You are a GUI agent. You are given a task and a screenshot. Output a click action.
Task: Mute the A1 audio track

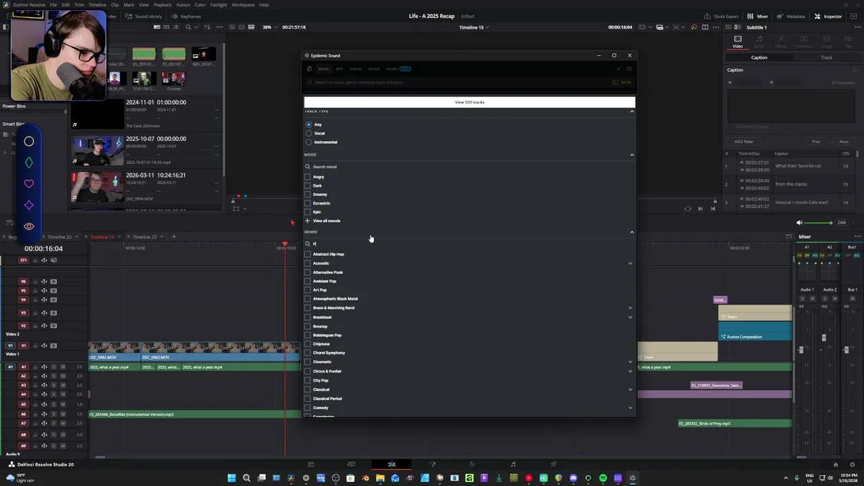pos(63,367)
